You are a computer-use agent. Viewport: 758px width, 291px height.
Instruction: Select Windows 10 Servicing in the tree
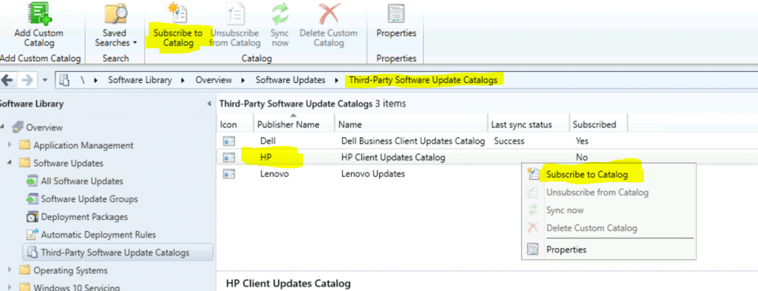pos(76,287)
